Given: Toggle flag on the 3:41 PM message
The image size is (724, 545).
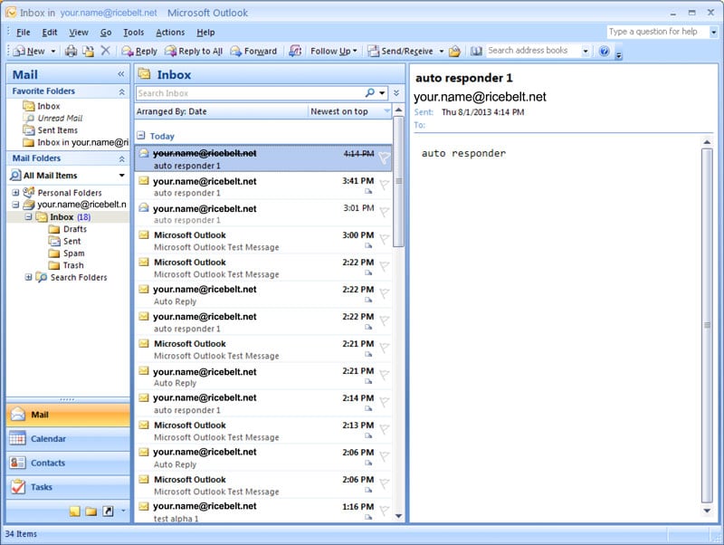Looking at the screenshot, I should tap(384, 186).
